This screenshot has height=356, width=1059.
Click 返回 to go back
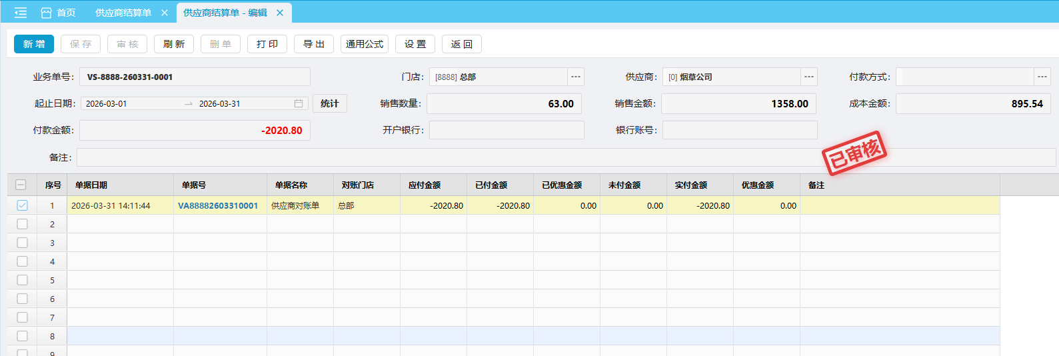coord(462,44)
